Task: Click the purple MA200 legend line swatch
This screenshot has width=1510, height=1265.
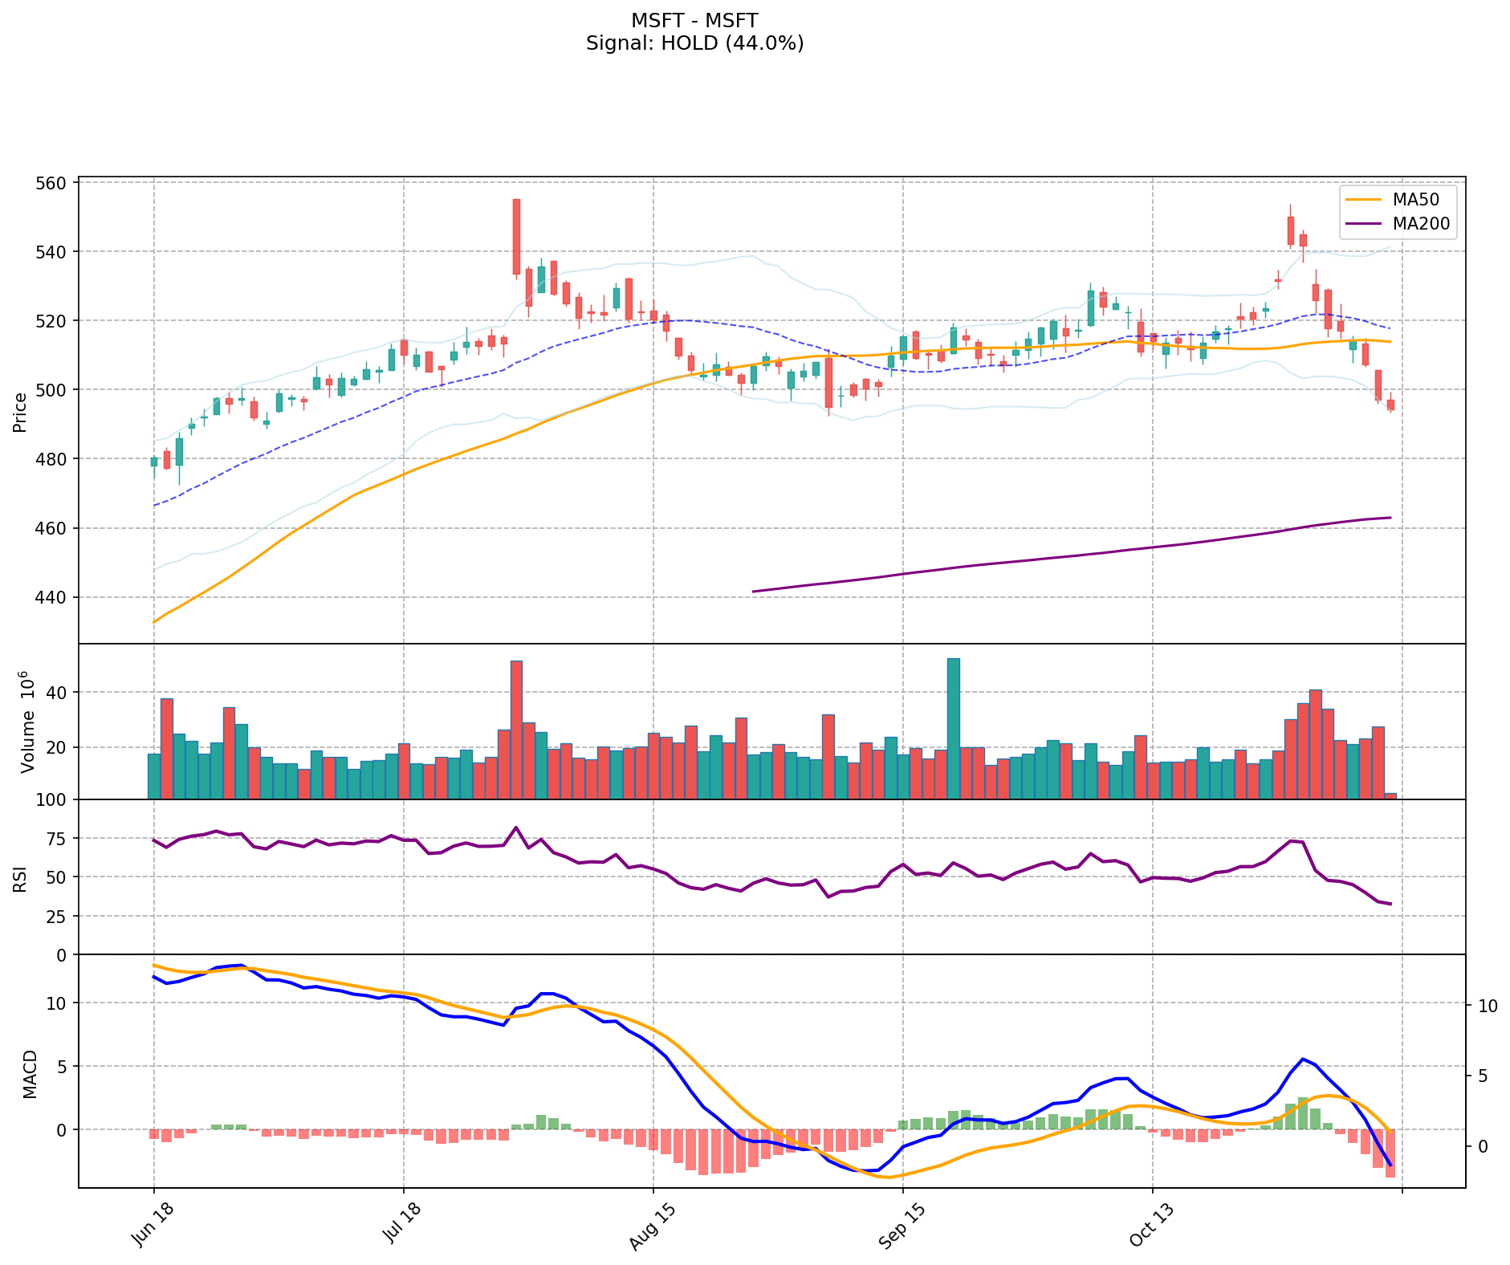Action: pyautogui.click(x=1365, y=224)
